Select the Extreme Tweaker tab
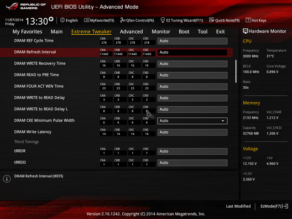The height and width of the screenshot is (219, 292). pyautogui.click(x=91, y=31)
